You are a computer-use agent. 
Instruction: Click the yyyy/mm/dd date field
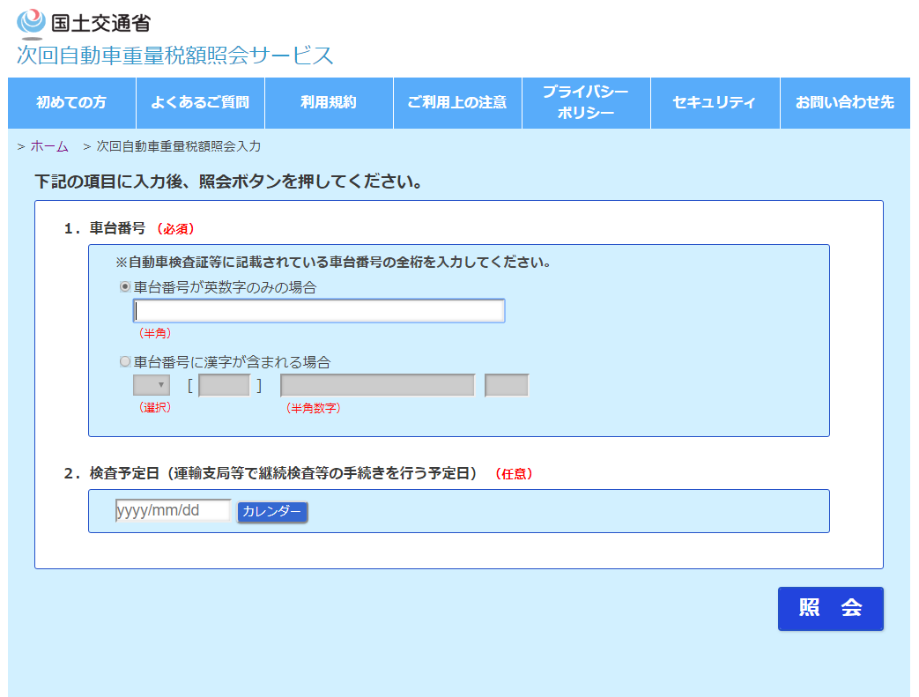pyautogui.click(x=173, y=510)
